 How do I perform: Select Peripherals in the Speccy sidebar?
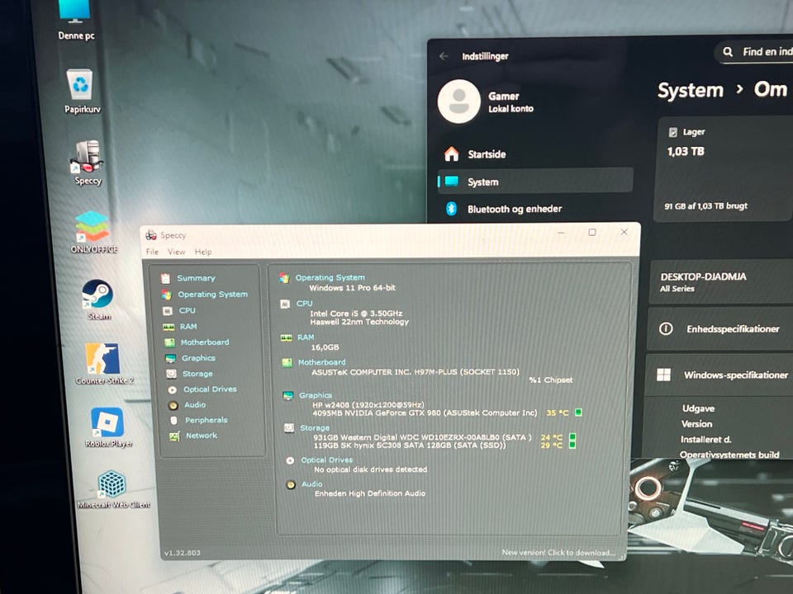pyautogui.click(x=206, y=420)
